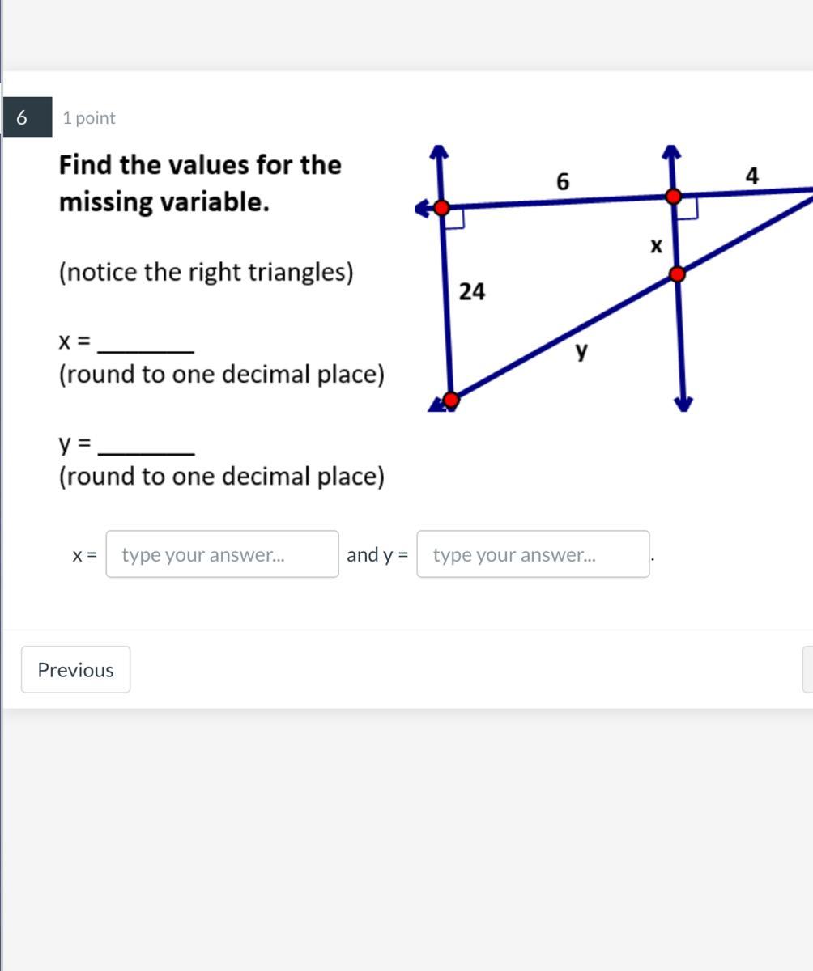The width and height of the screenshot is (813, 971).
Task: Click the x label inside the triangle
Action: [x=656, y=245]
